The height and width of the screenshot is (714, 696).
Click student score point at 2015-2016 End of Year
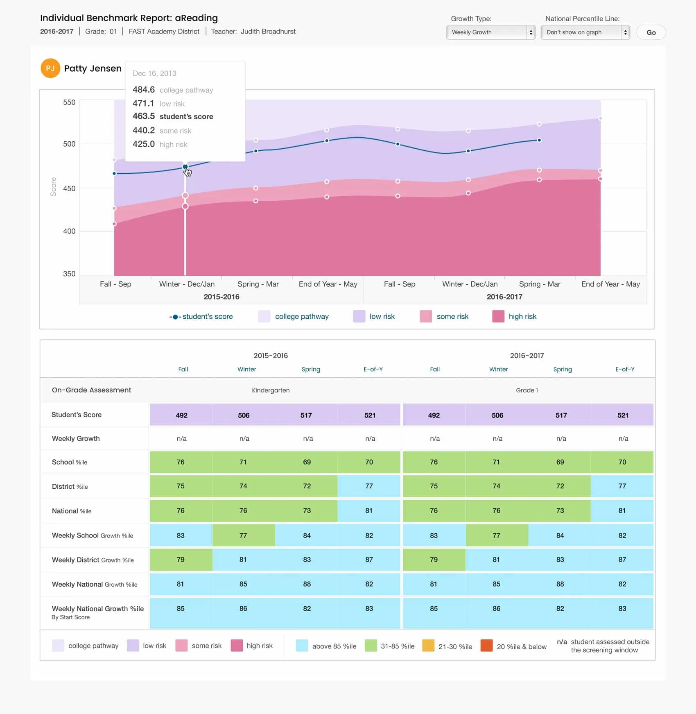pyautogui.click(x=327, y=141)
